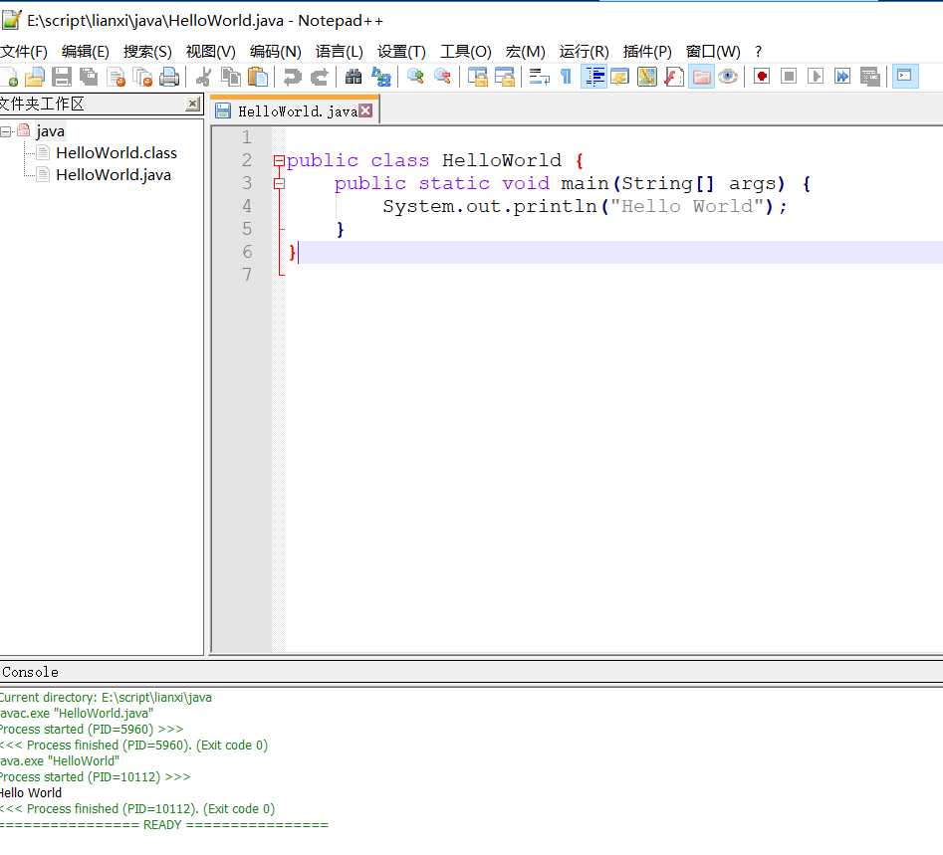The height and width of the screenshot is (855, 943).
Task: Fold the main method block
Action: coord(279,184)
